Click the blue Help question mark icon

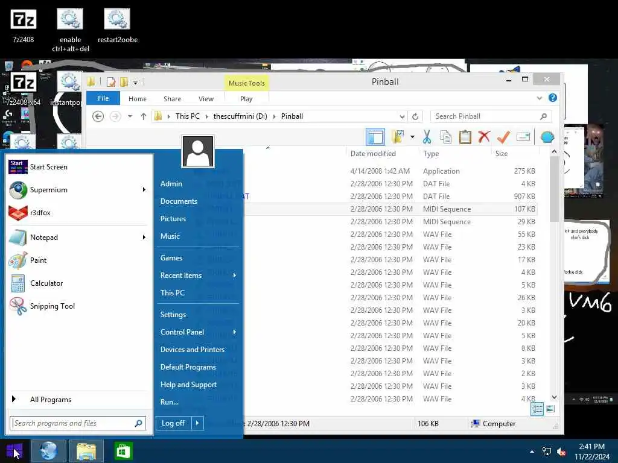coord(553,98)
